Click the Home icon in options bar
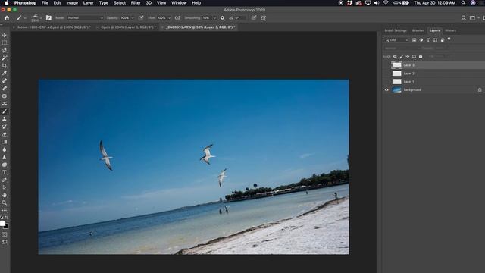 point(7,18)
